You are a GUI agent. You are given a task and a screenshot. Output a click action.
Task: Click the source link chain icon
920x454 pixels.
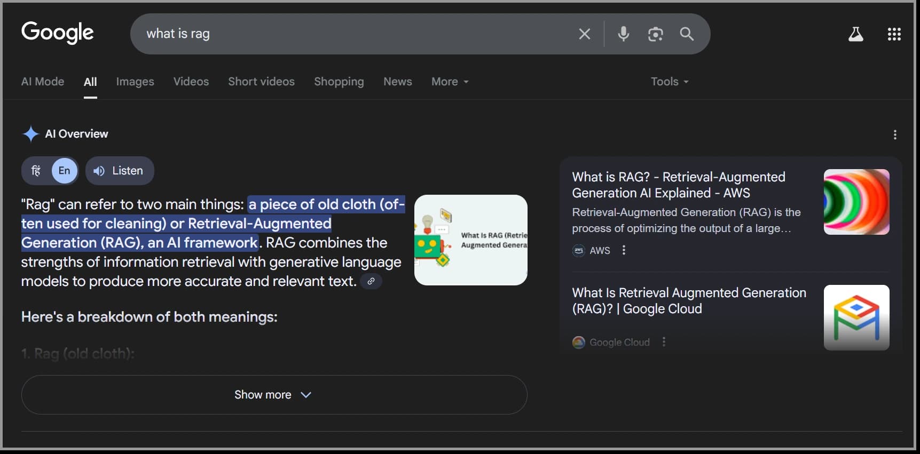(371, 281)
